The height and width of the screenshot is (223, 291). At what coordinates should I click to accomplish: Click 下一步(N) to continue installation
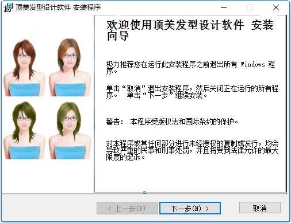(190, 208)
